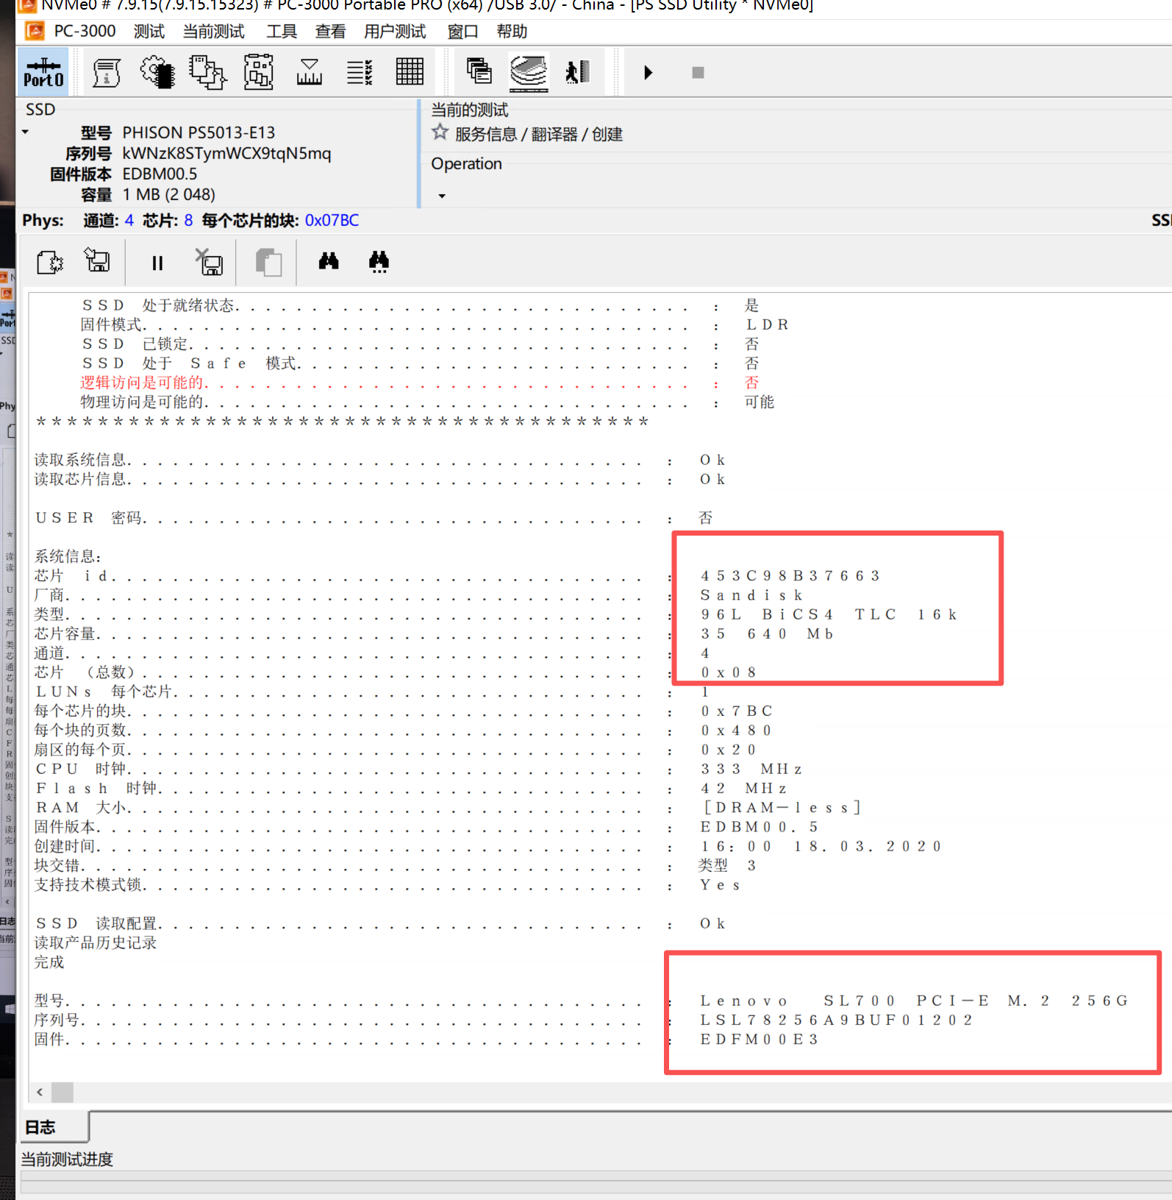Click the Port 0 toolbar button
This screenshot has width=1172, height=1200.
43,72
